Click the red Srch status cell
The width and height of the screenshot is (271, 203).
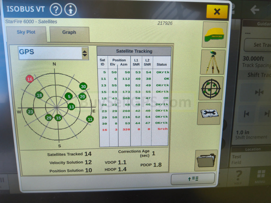(x=162, y=129)
